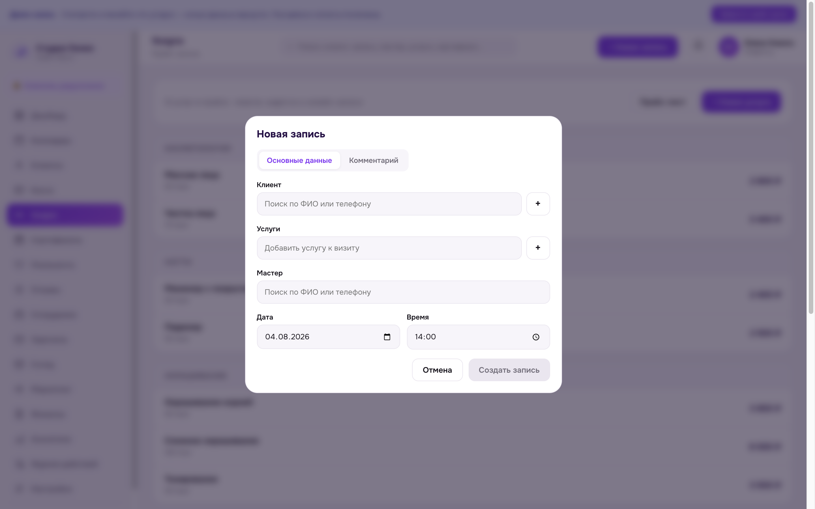815x509 pixels.
Task: Click the Новая запись dialog title
Action: pos(291,134)
